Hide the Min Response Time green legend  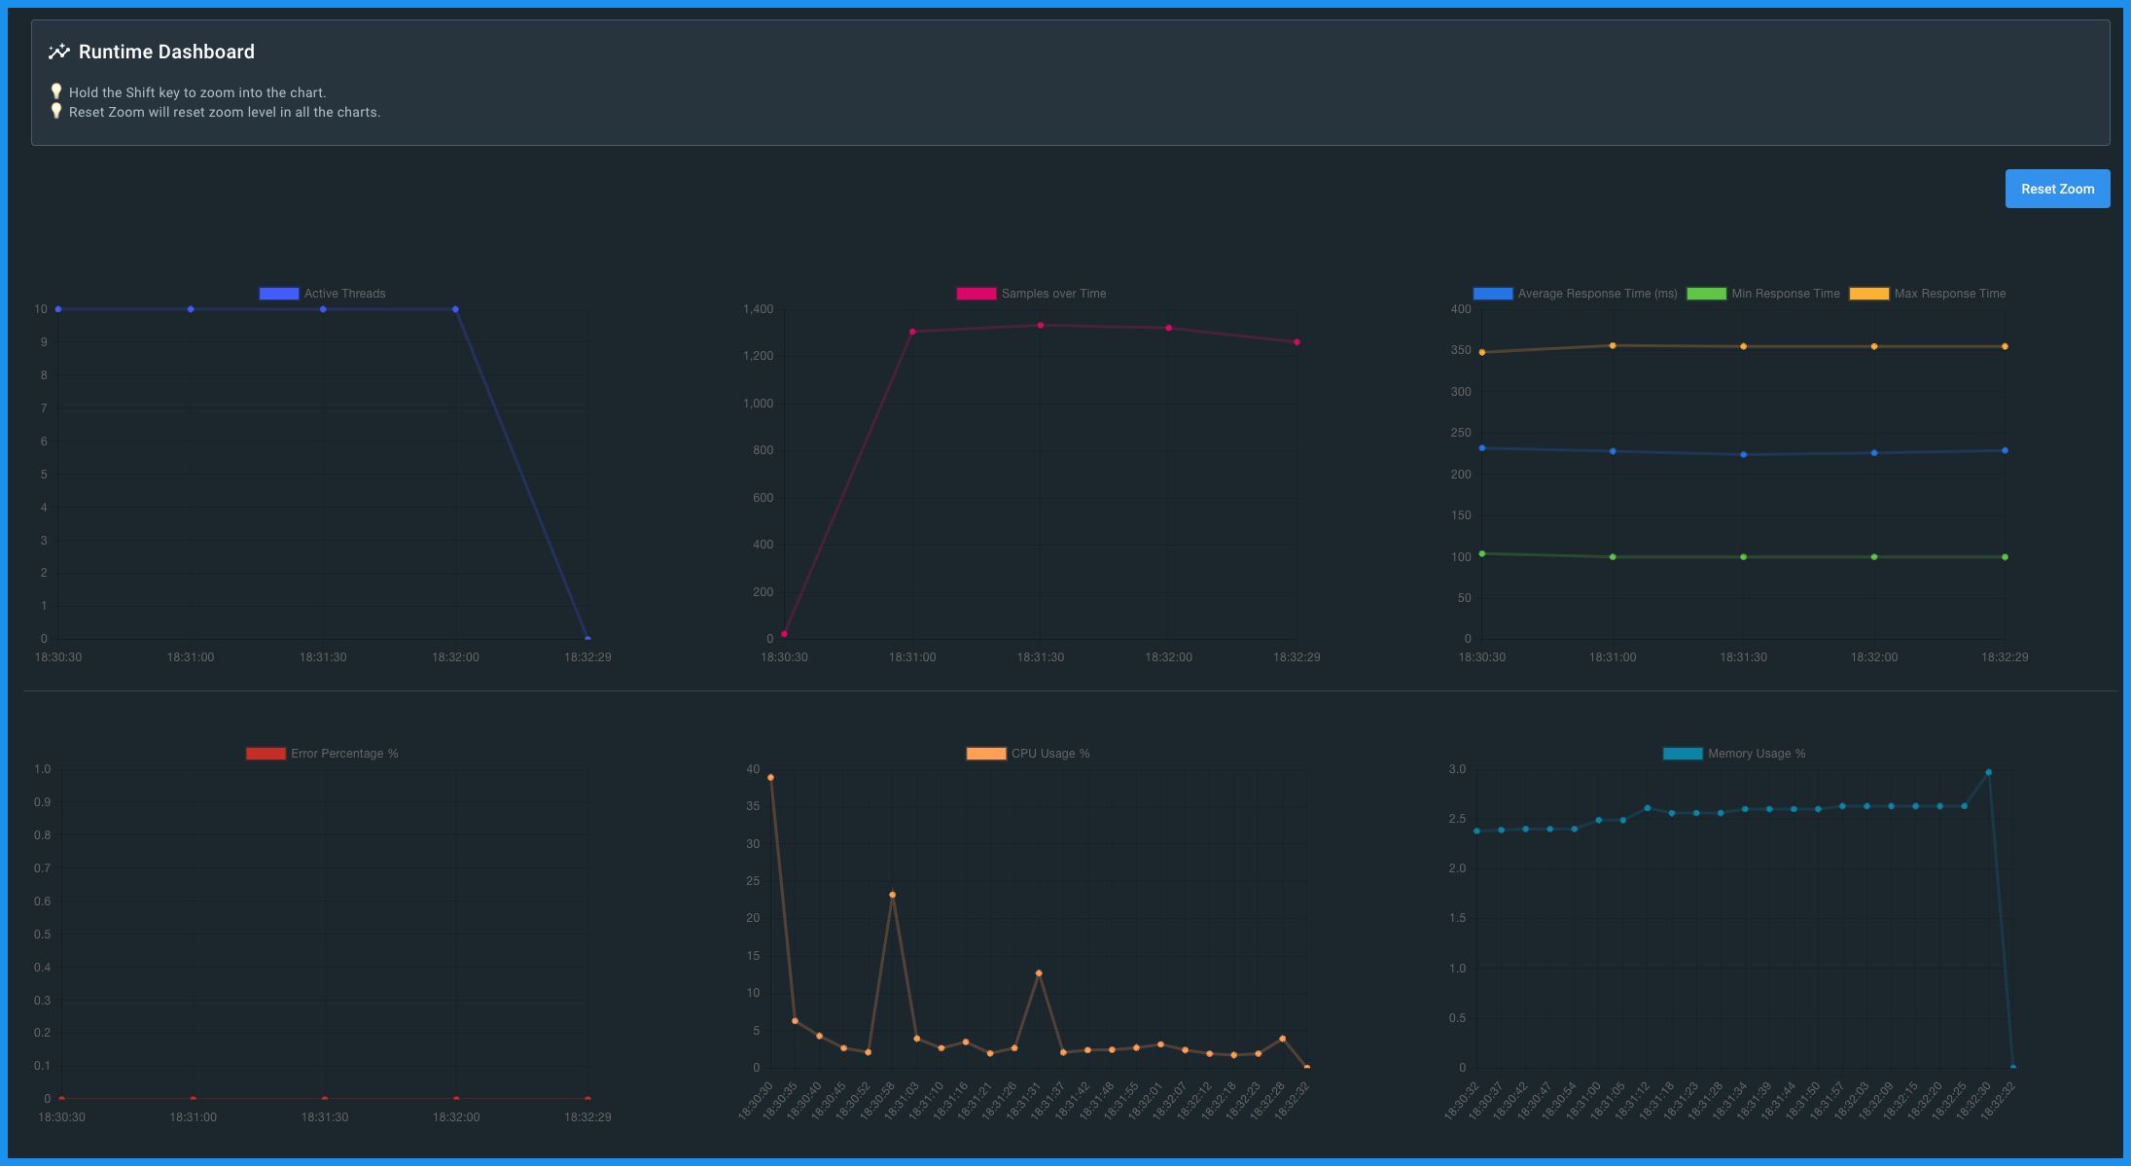(1706, 294)
